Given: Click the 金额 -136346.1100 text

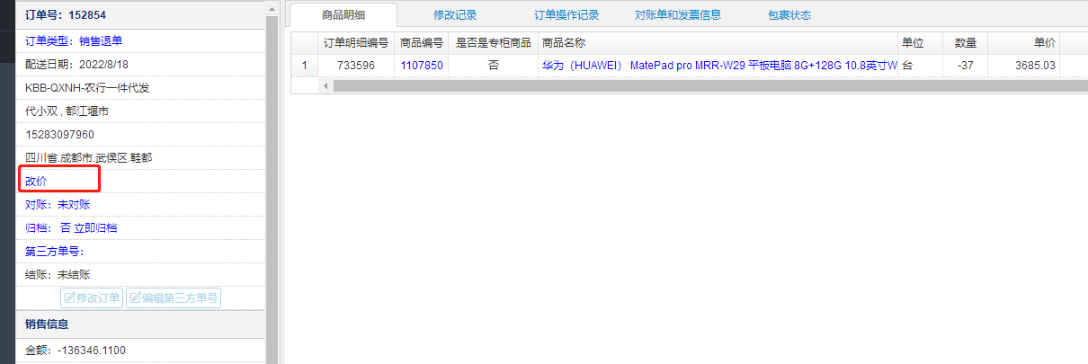Looking at the screenshot, I should 76,351.
